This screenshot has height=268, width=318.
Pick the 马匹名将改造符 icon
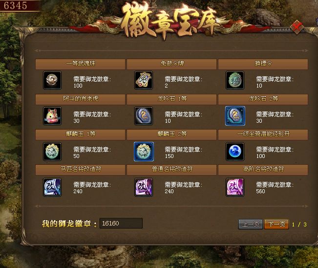(52, 187)
